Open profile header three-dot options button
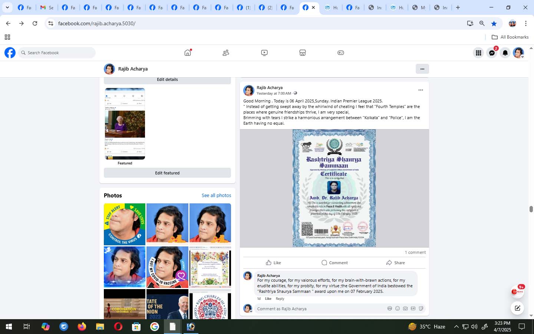The width and height of the screenshot is (534, 334). coord(422,69)
